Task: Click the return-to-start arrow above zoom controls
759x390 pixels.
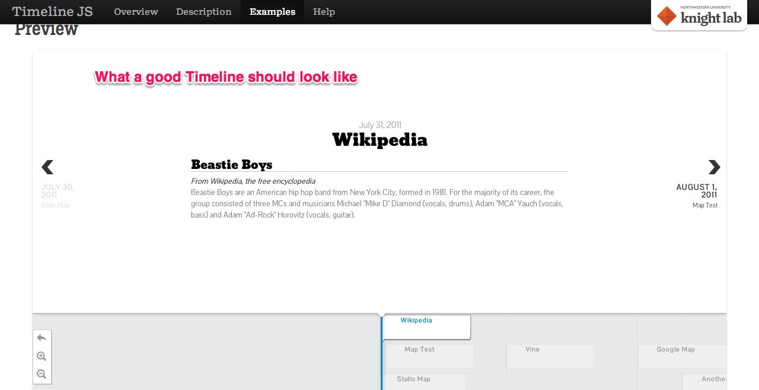Action: pyautogui.click(x=42, y=337)
